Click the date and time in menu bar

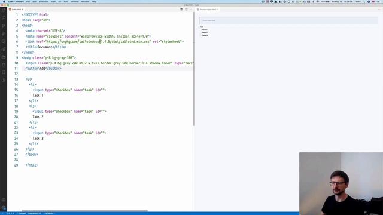click(342, 2)
